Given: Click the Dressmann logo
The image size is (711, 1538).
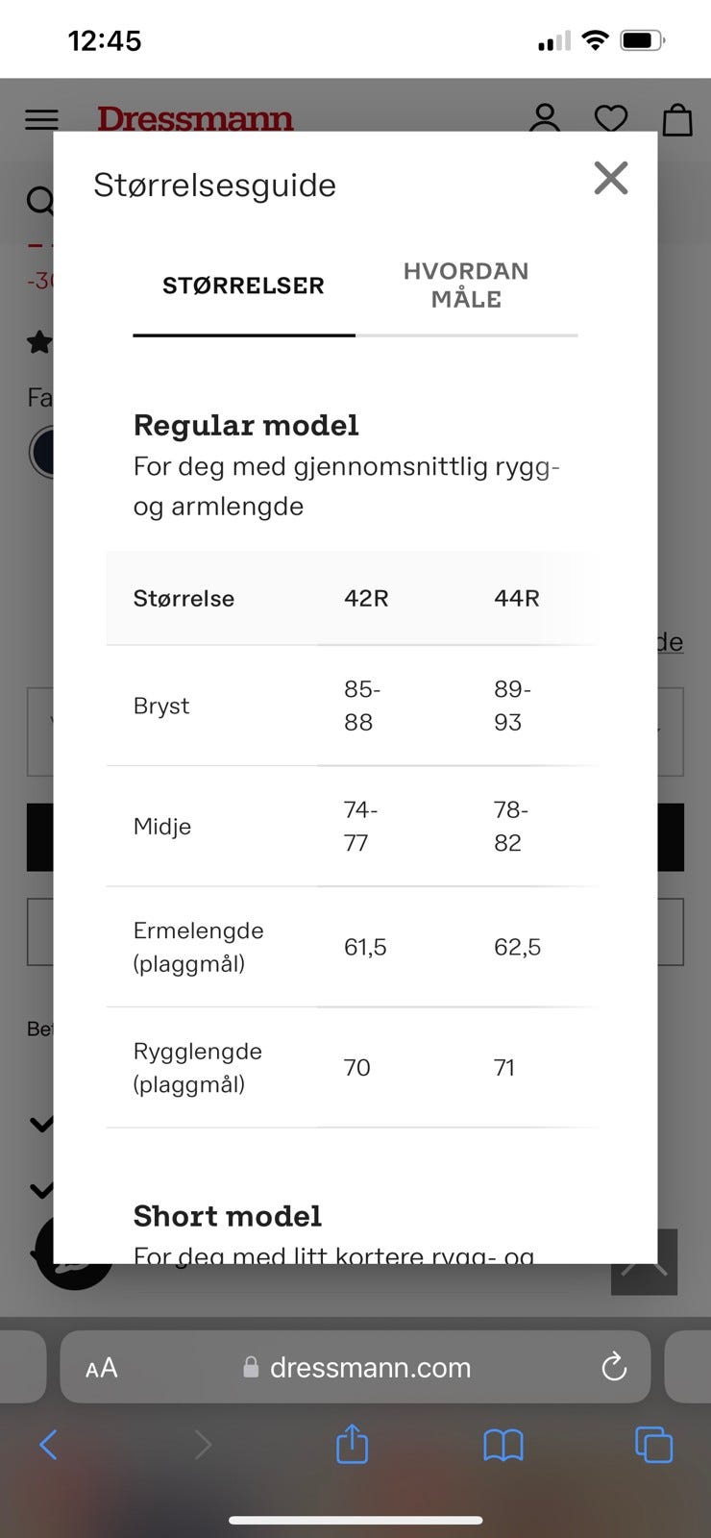Looking at the screenshot, I should click(x=195, y=118).
